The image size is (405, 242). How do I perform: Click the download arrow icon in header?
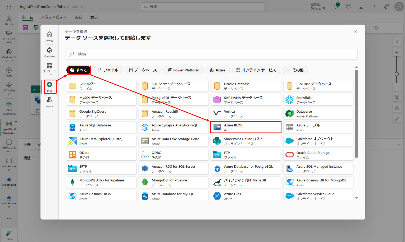[x=361, y=7]
